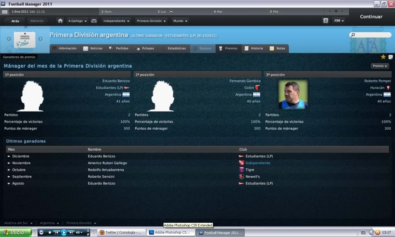Go to next competition with right arrow
Screen dimensions: 395x237
point(40,39)
